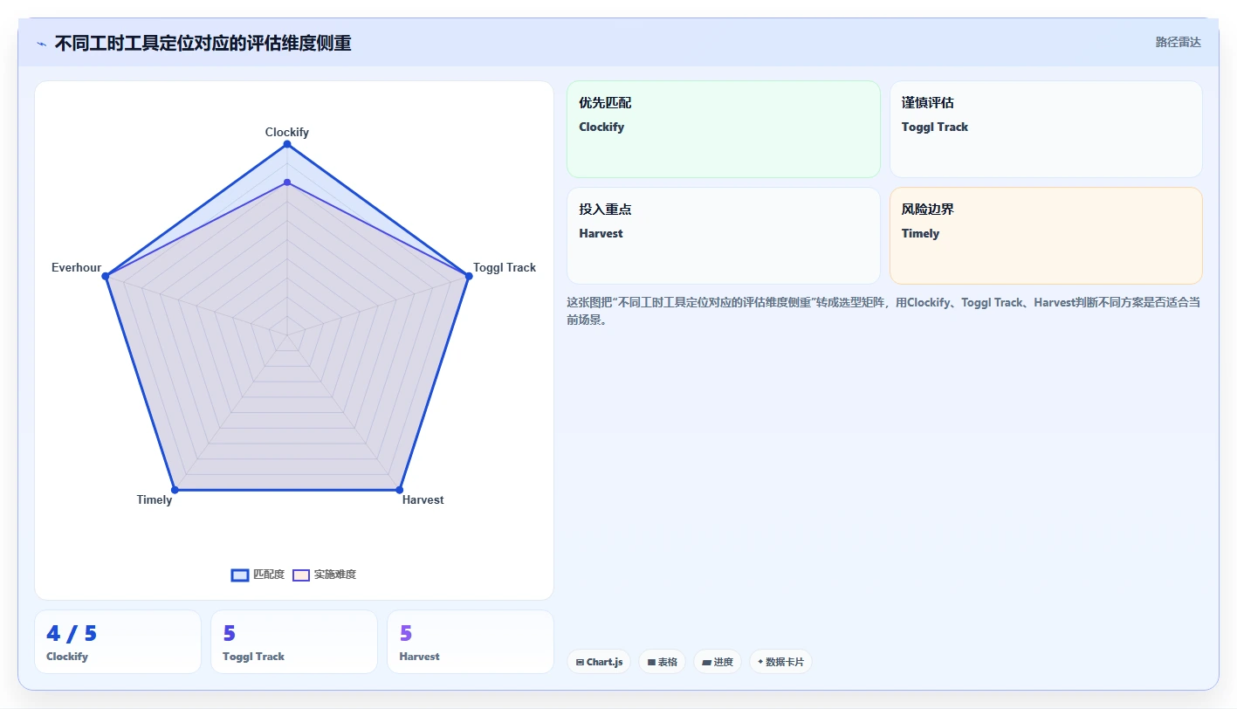The height and width of the screenshot is (709, 1237).
Task: Click the description paragraph starting 这张图把
Action: point(883,311)
